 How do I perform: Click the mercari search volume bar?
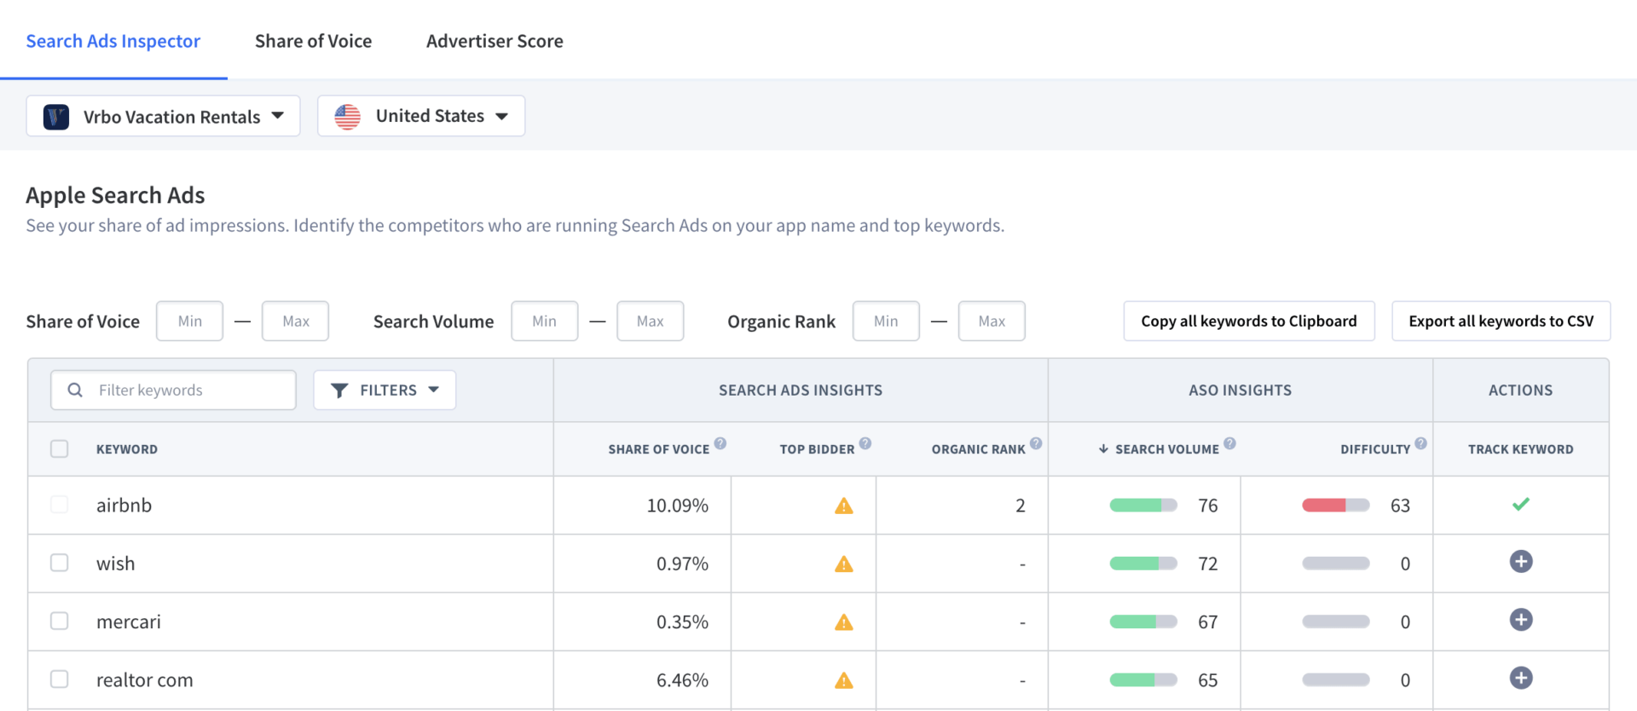1143,621
